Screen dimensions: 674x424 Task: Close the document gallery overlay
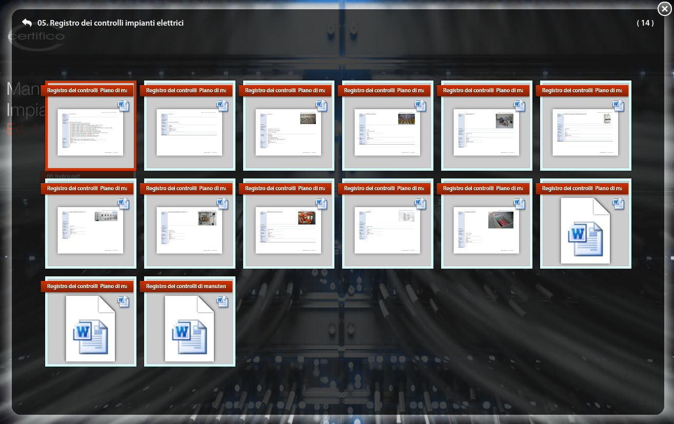[x=664, y=8]
